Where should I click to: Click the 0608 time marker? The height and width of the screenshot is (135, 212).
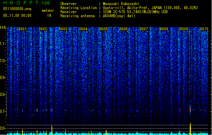click(x=164, y=29)
